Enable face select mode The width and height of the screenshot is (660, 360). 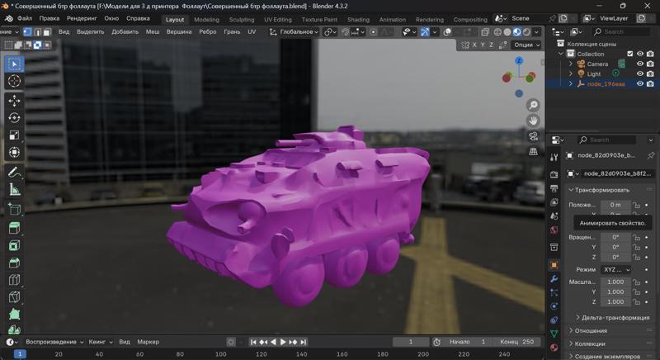coord(47,32)
